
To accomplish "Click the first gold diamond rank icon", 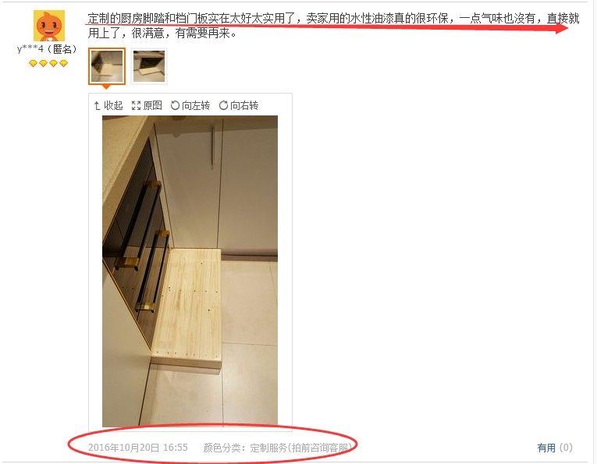I will pos(33,63).
